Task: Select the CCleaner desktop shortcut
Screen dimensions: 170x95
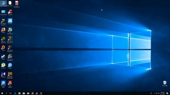Action: (10, 12)
